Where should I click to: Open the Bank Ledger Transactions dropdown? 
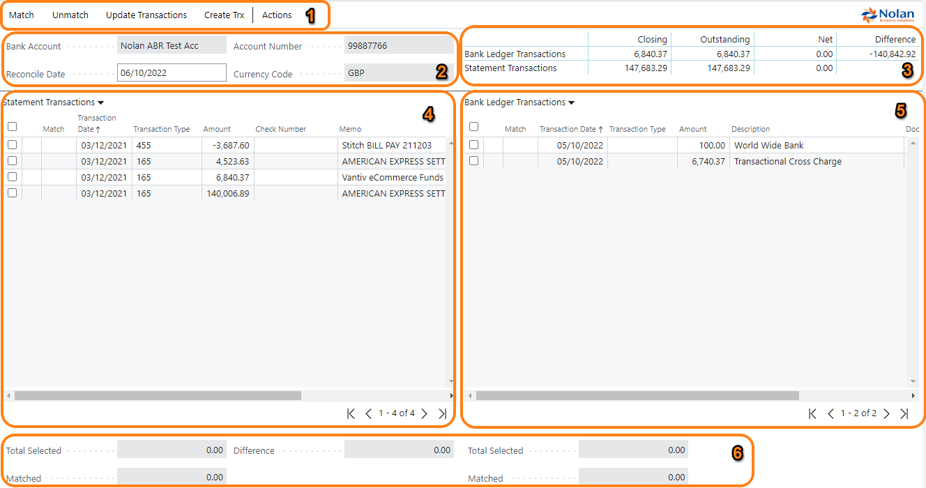click(571, 102)
